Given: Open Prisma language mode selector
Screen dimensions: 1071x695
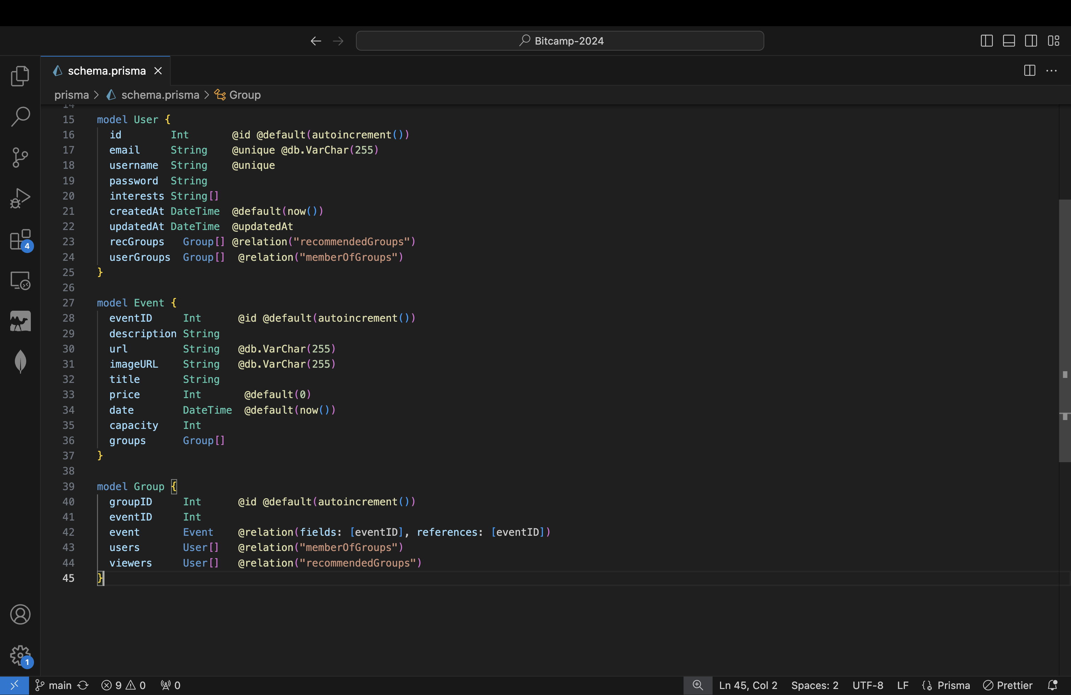Looking at the screenshot, I should 953,685.
